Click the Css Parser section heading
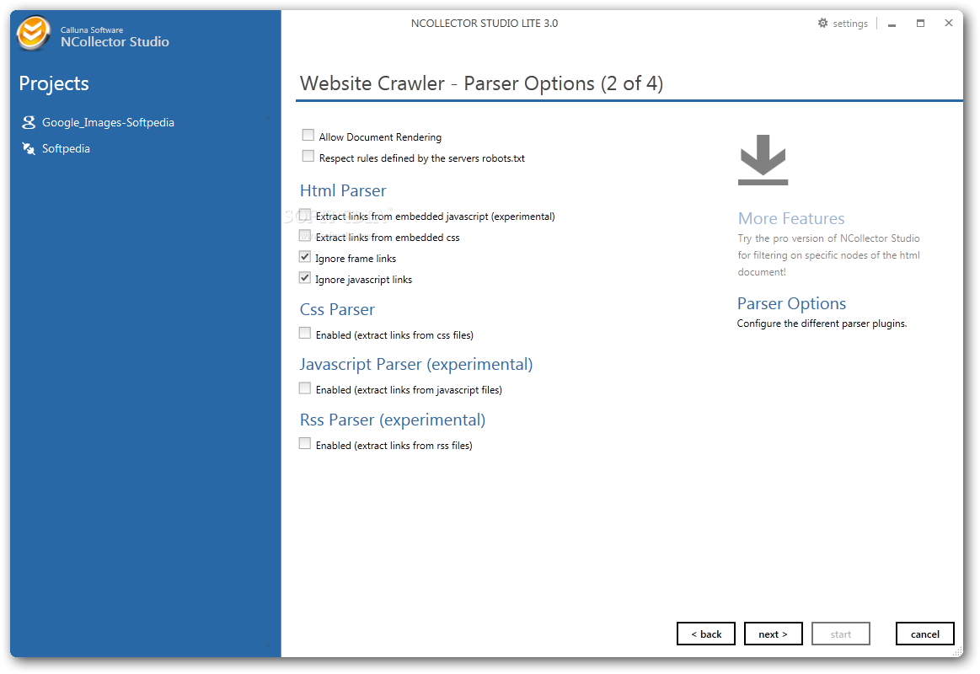 pyautogui.click(x=338, y=309)
